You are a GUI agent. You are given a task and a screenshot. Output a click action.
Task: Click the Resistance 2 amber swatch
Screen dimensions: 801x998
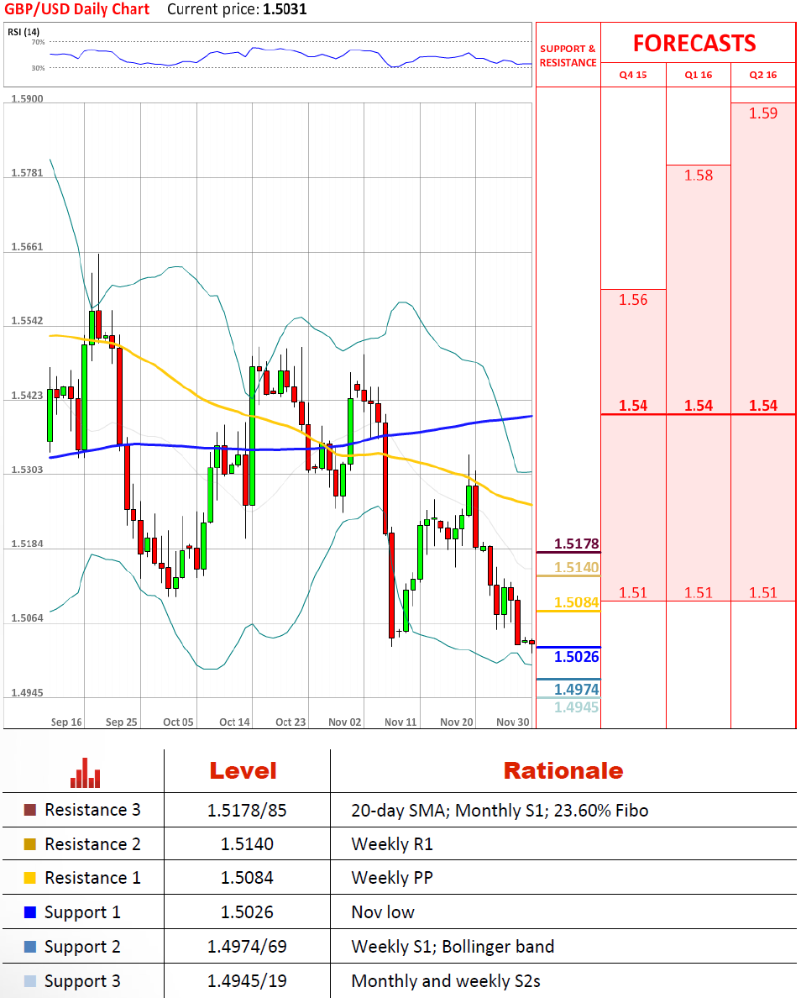point(30,844)
